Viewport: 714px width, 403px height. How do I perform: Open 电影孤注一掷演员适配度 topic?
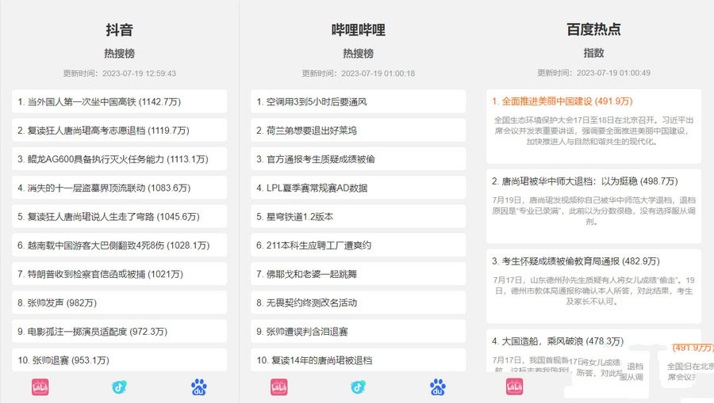(119, 331)
